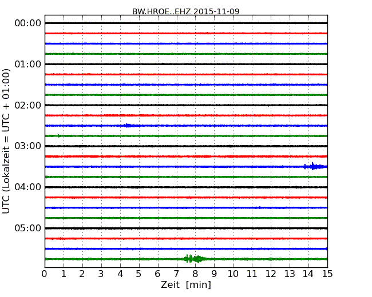This screenshot has height=297, width=372.
Task: Click x-axis tick label 14
Action: (308, 274)
